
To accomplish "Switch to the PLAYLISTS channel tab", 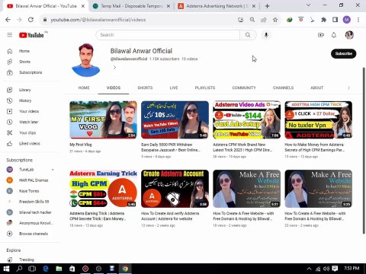I will (205, 88).
